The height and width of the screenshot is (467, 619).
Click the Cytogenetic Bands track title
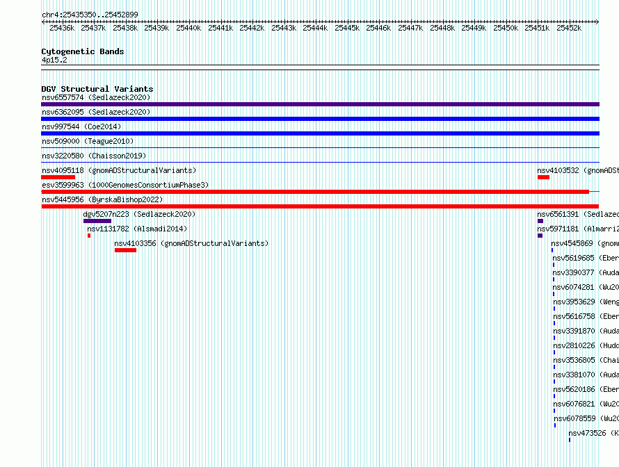[83, 51]
